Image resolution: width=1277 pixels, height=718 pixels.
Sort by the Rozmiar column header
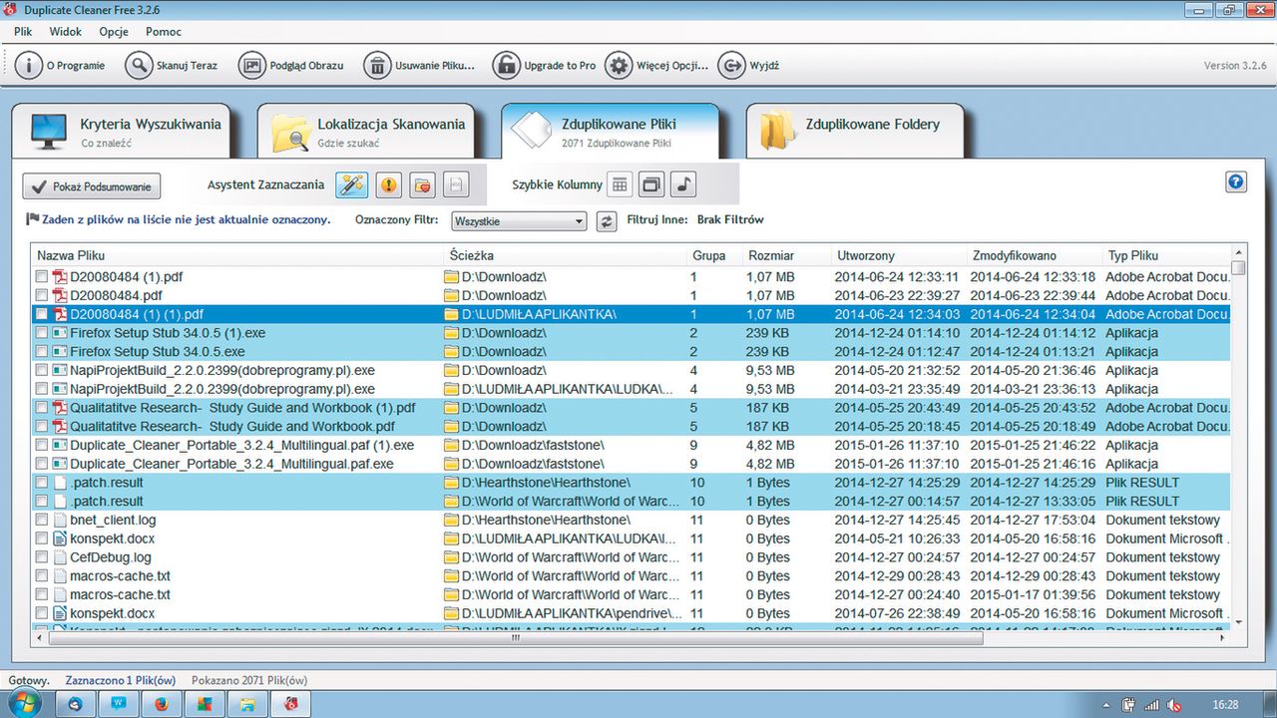[x=771, y=256]
